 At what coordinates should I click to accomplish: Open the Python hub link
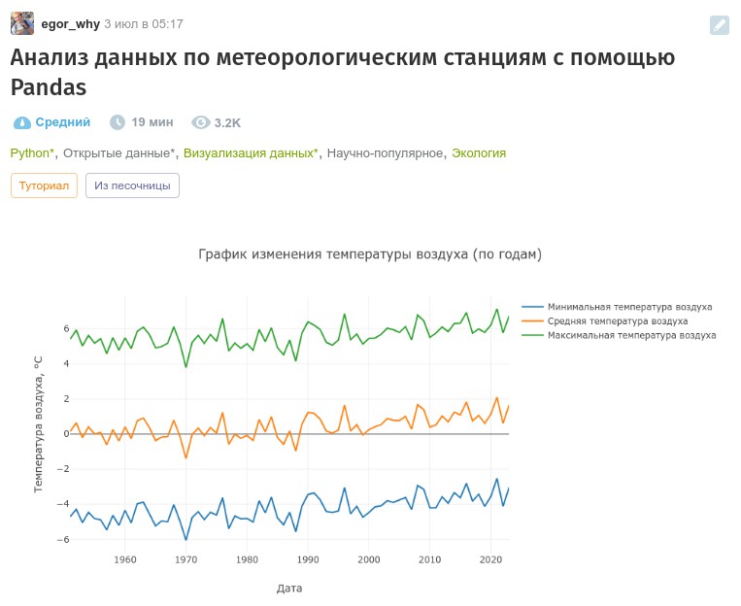pos(32,153)
